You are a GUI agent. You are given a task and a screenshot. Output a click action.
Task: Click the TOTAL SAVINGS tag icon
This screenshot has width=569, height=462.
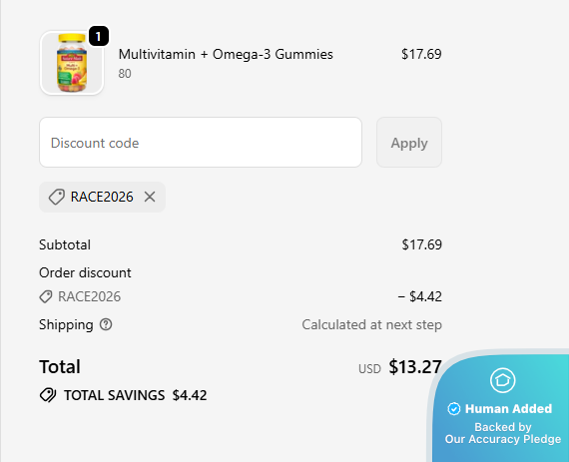coord(48,395)
